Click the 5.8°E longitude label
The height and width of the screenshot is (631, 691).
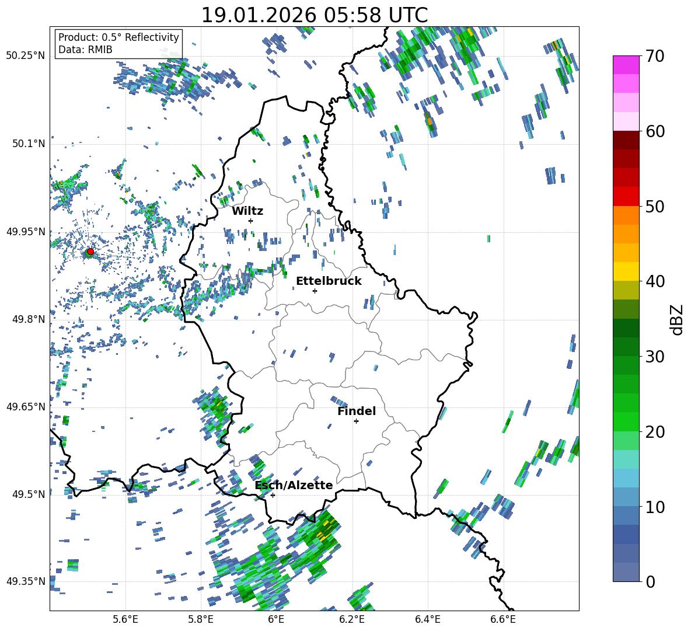(x=201, y=619)
